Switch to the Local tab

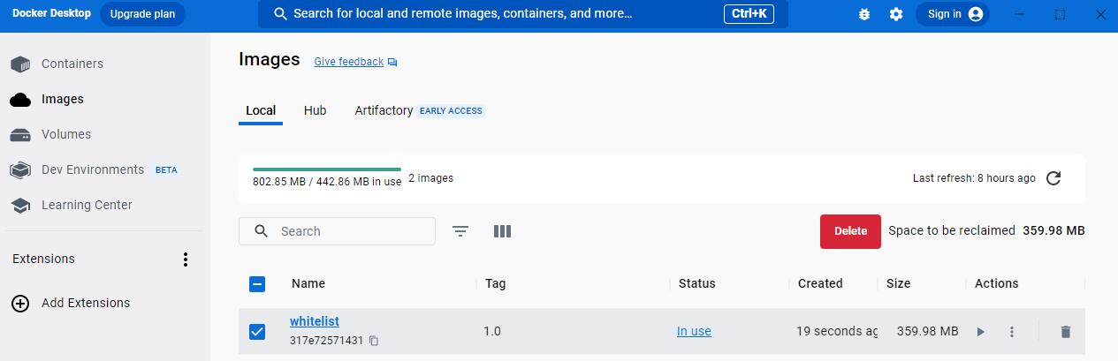tap(261, 111)
